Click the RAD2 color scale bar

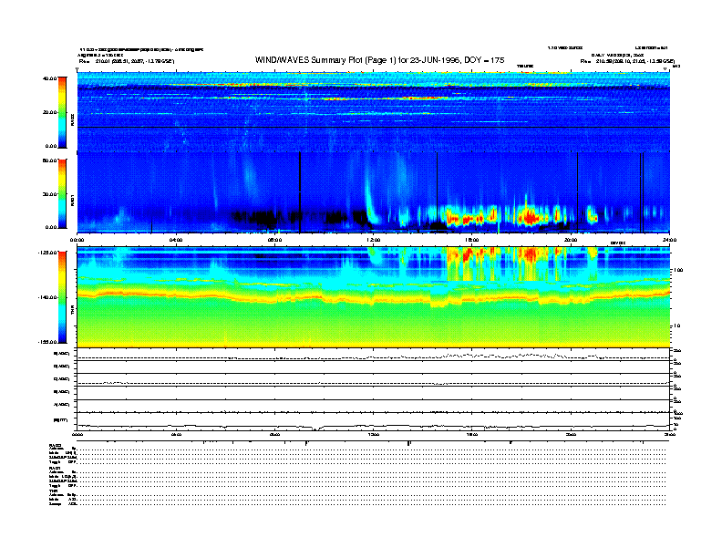point(62,112)
